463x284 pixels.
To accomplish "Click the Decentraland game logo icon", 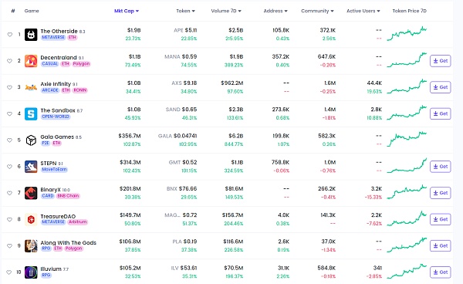I will point(31,61).
